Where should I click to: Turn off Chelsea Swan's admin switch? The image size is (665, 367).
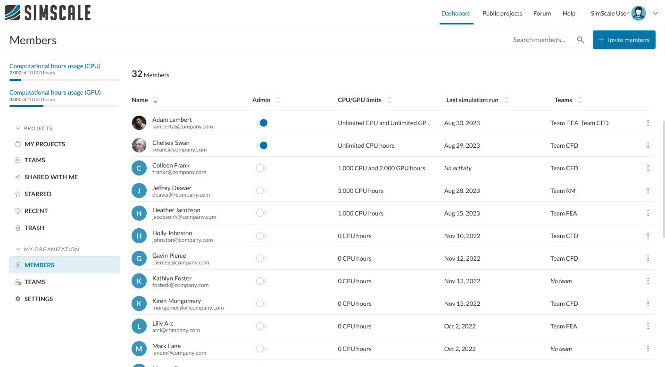[x=262, y=145]
